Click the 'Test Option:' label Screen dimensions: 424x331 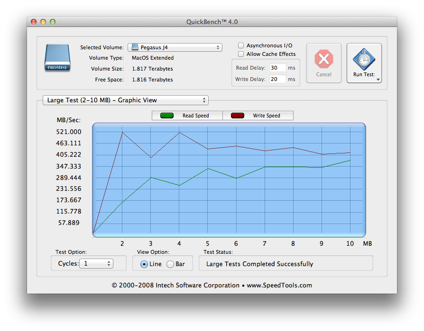click(71, 252)
